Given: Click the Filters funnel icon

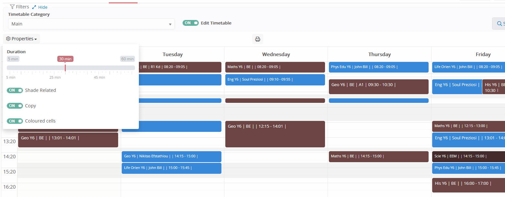Looking at the screenshot, I should [12, 7].
